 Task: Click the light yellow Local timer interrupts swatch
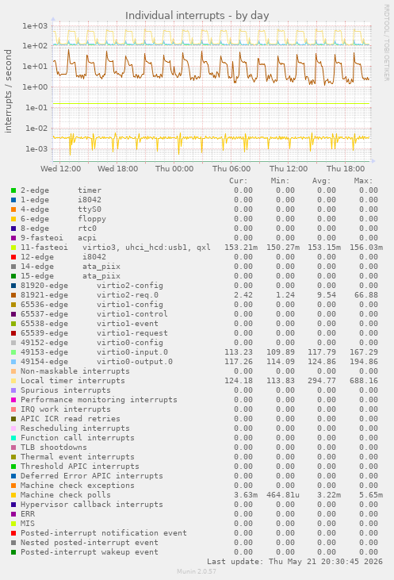click(13, 381)
